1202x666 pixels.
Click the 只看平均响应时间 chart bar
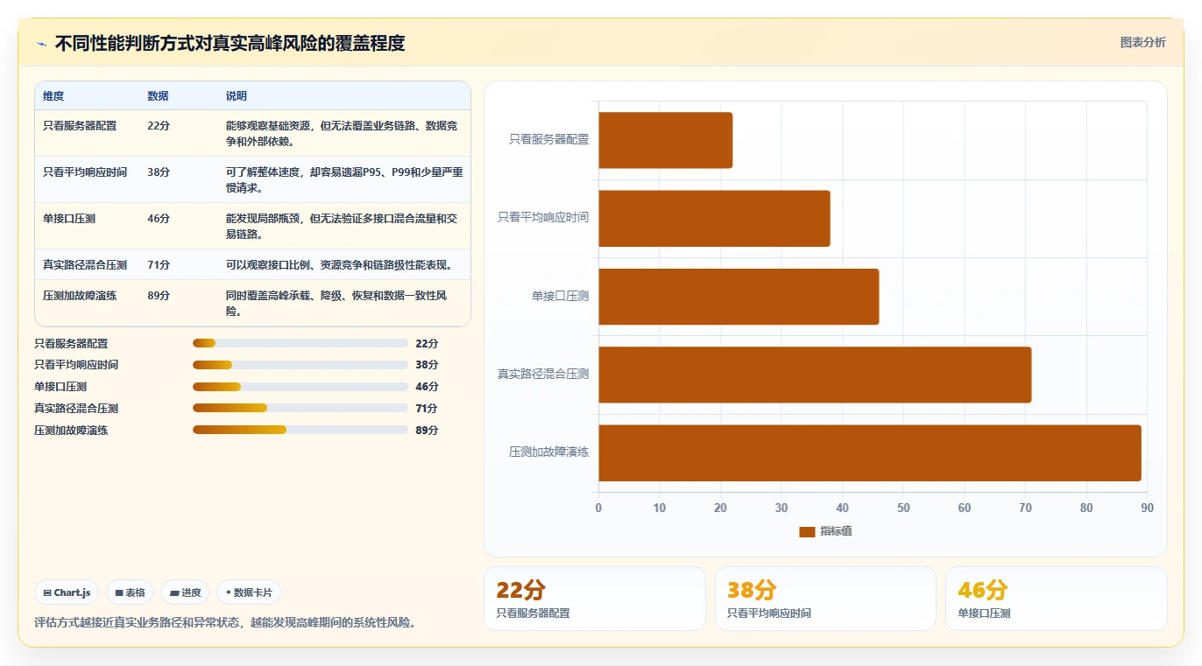coord(714,218)
